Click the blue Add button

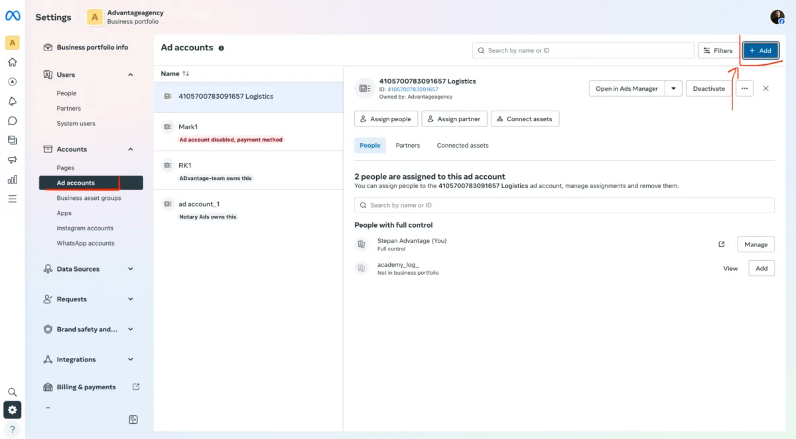coord(760,50)
